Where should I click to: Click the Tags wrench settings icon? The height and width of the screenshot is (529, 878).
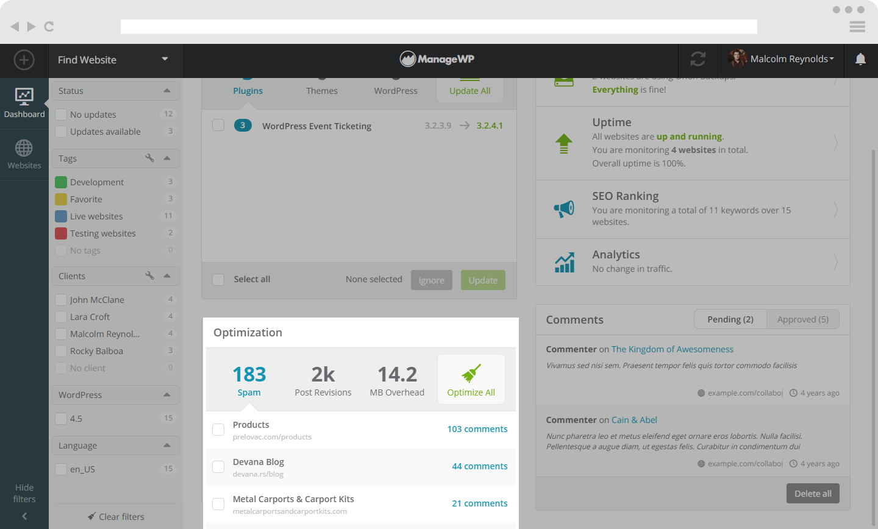[x=149, y=158]
